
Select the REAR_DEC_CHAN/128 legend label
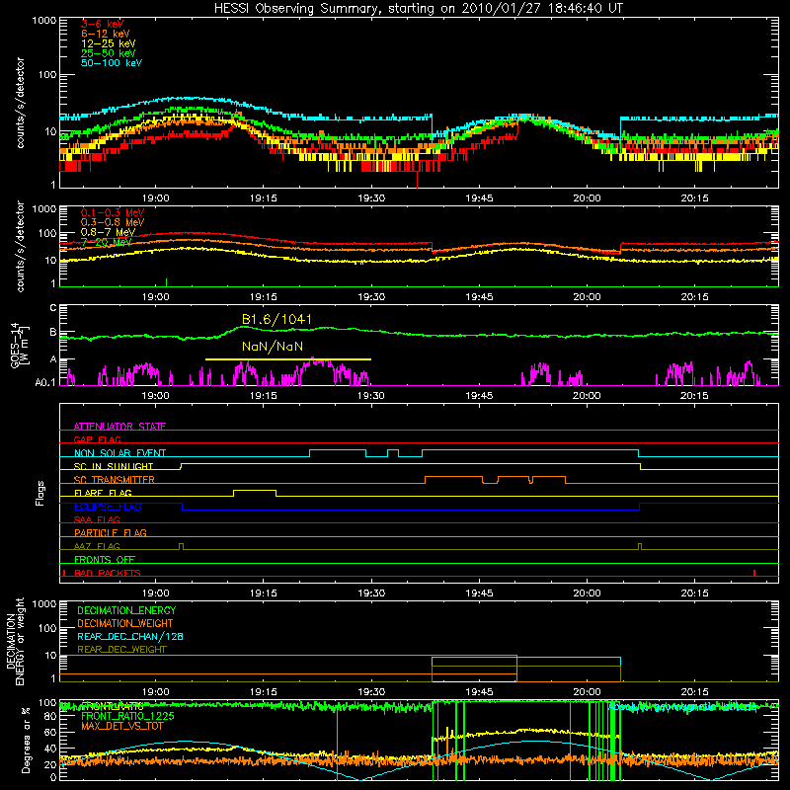(130, 636)
